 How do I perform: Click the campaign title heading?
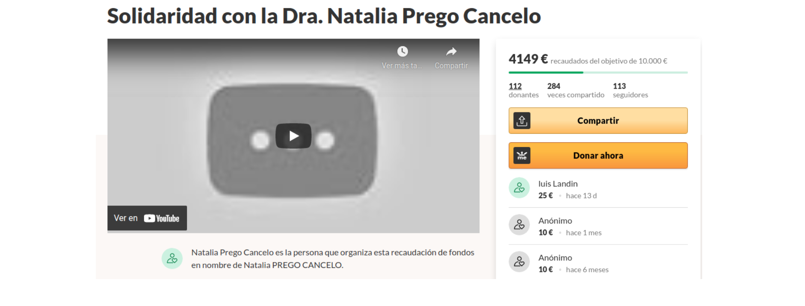[x=324, y=16]
